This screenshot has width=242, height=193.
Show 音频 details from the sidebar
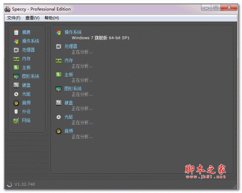click(26, 103)
